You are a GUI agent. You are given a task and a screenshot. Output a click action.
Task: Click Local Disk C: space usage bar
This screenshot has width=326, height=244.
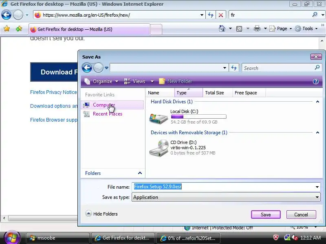tap(198, 117)
